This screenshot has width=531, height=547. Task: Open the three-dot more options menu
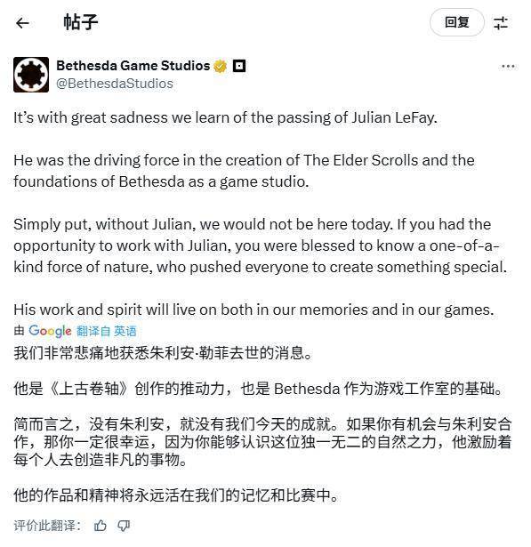508,67
